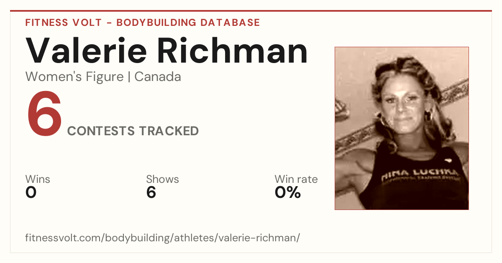The image size is (502, 263).
Task: Select the CONTESTS TRACKED label
Action: click(x=133, y=131)
